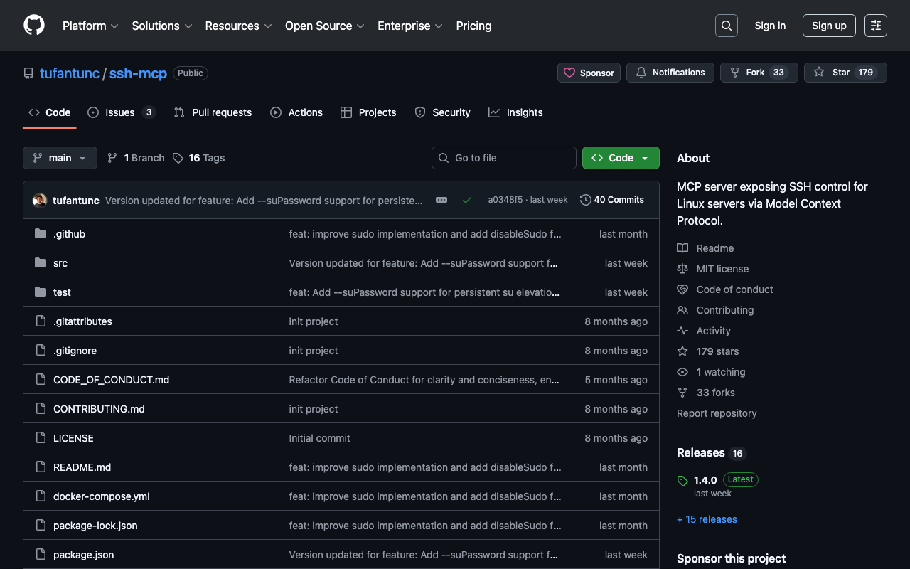Expand the Platform menu in header
This screenshot has height=569, width=910.
click(90, 26)
